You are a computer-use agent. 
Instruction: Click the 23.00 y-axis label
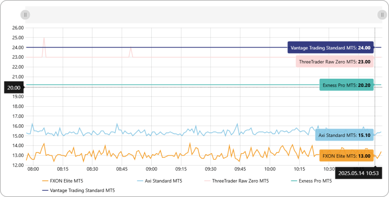(x=18, y=57)
